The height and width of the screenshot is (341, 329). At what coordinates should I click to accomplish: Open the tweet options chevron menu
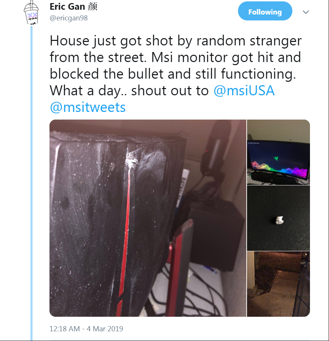pyautogui.click(x=306, y=12)
